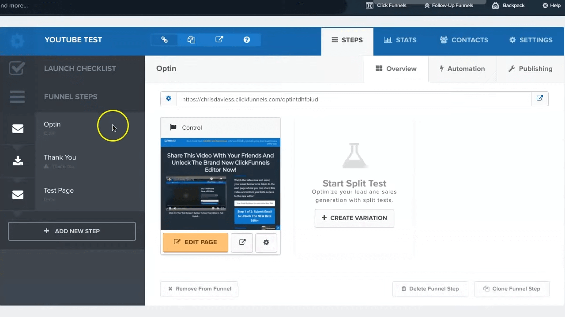Open funnel in new window header icon
This screenshot has height=317, width=565.
(x=219, y=40)
